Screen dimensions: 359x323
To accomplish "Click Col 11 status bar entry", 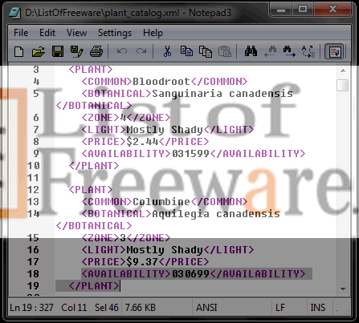I will (x=74, y=308).
